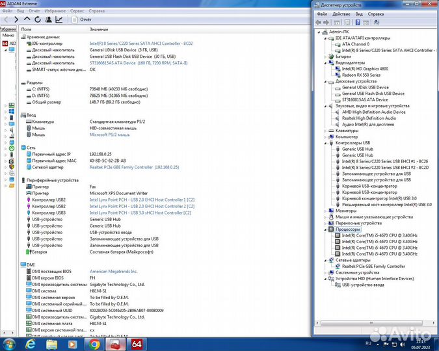Collapse Видеоадаптеры node
Image resolution: width=439 pixels, height=351 pixels.
pyautogui.click(x=325, y=63)
